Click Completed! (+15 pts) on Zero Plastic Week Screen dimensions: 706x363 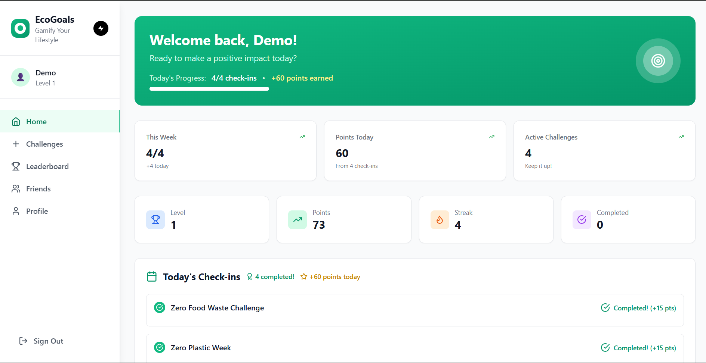pyautogui.click(x=645, y=348)
